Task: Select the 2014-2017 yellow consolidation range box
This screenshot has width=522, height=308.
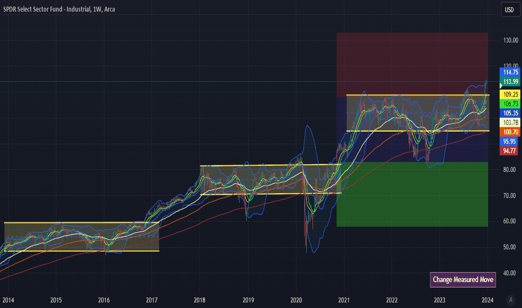Action: point(82,237)
